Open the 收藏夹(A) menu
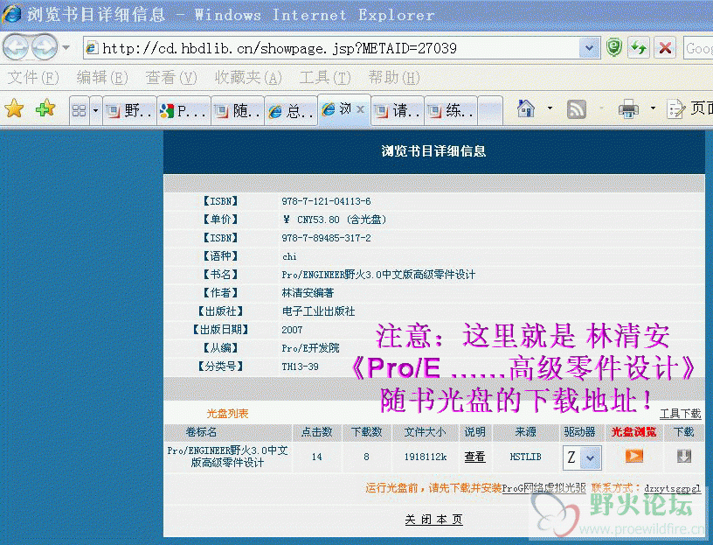Image resolution: width=713 pixels, height=545 pixels. (248, 78)
